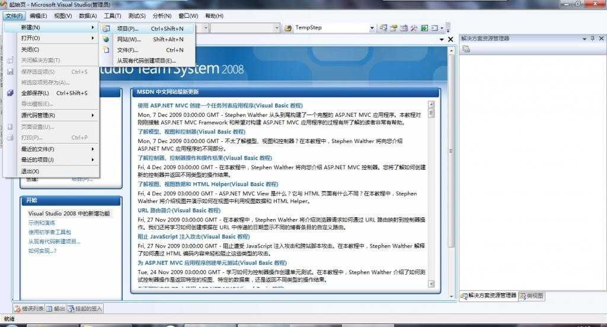Open link 了解控制器、控制器操作和操作结果

[x=205, y=158]
